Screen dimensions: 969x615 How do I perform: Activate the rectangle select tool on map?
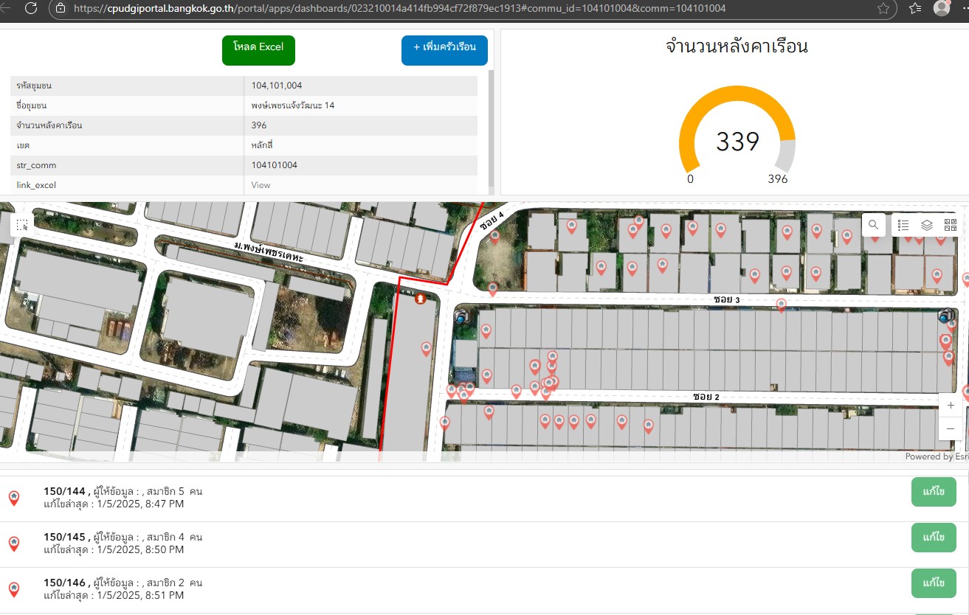point(22,225)
